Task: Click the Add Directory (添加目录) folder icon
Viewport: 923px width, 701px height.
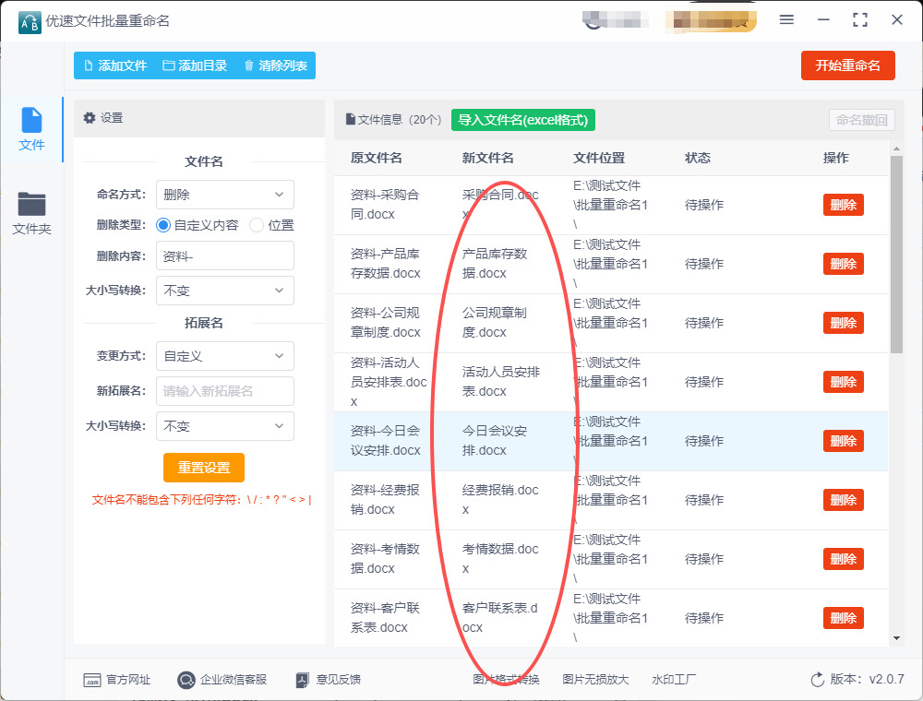Action: [x=169, y=65]
